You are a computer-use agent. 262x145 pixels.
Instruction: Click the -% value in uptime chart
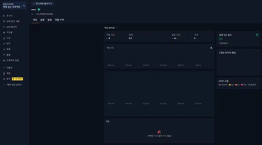[211, 48]
